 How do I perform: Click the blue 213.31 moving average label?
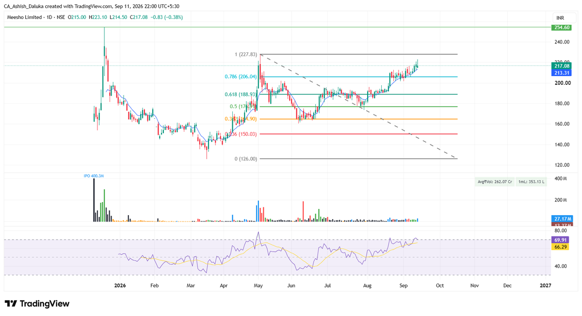coord(562,73)
